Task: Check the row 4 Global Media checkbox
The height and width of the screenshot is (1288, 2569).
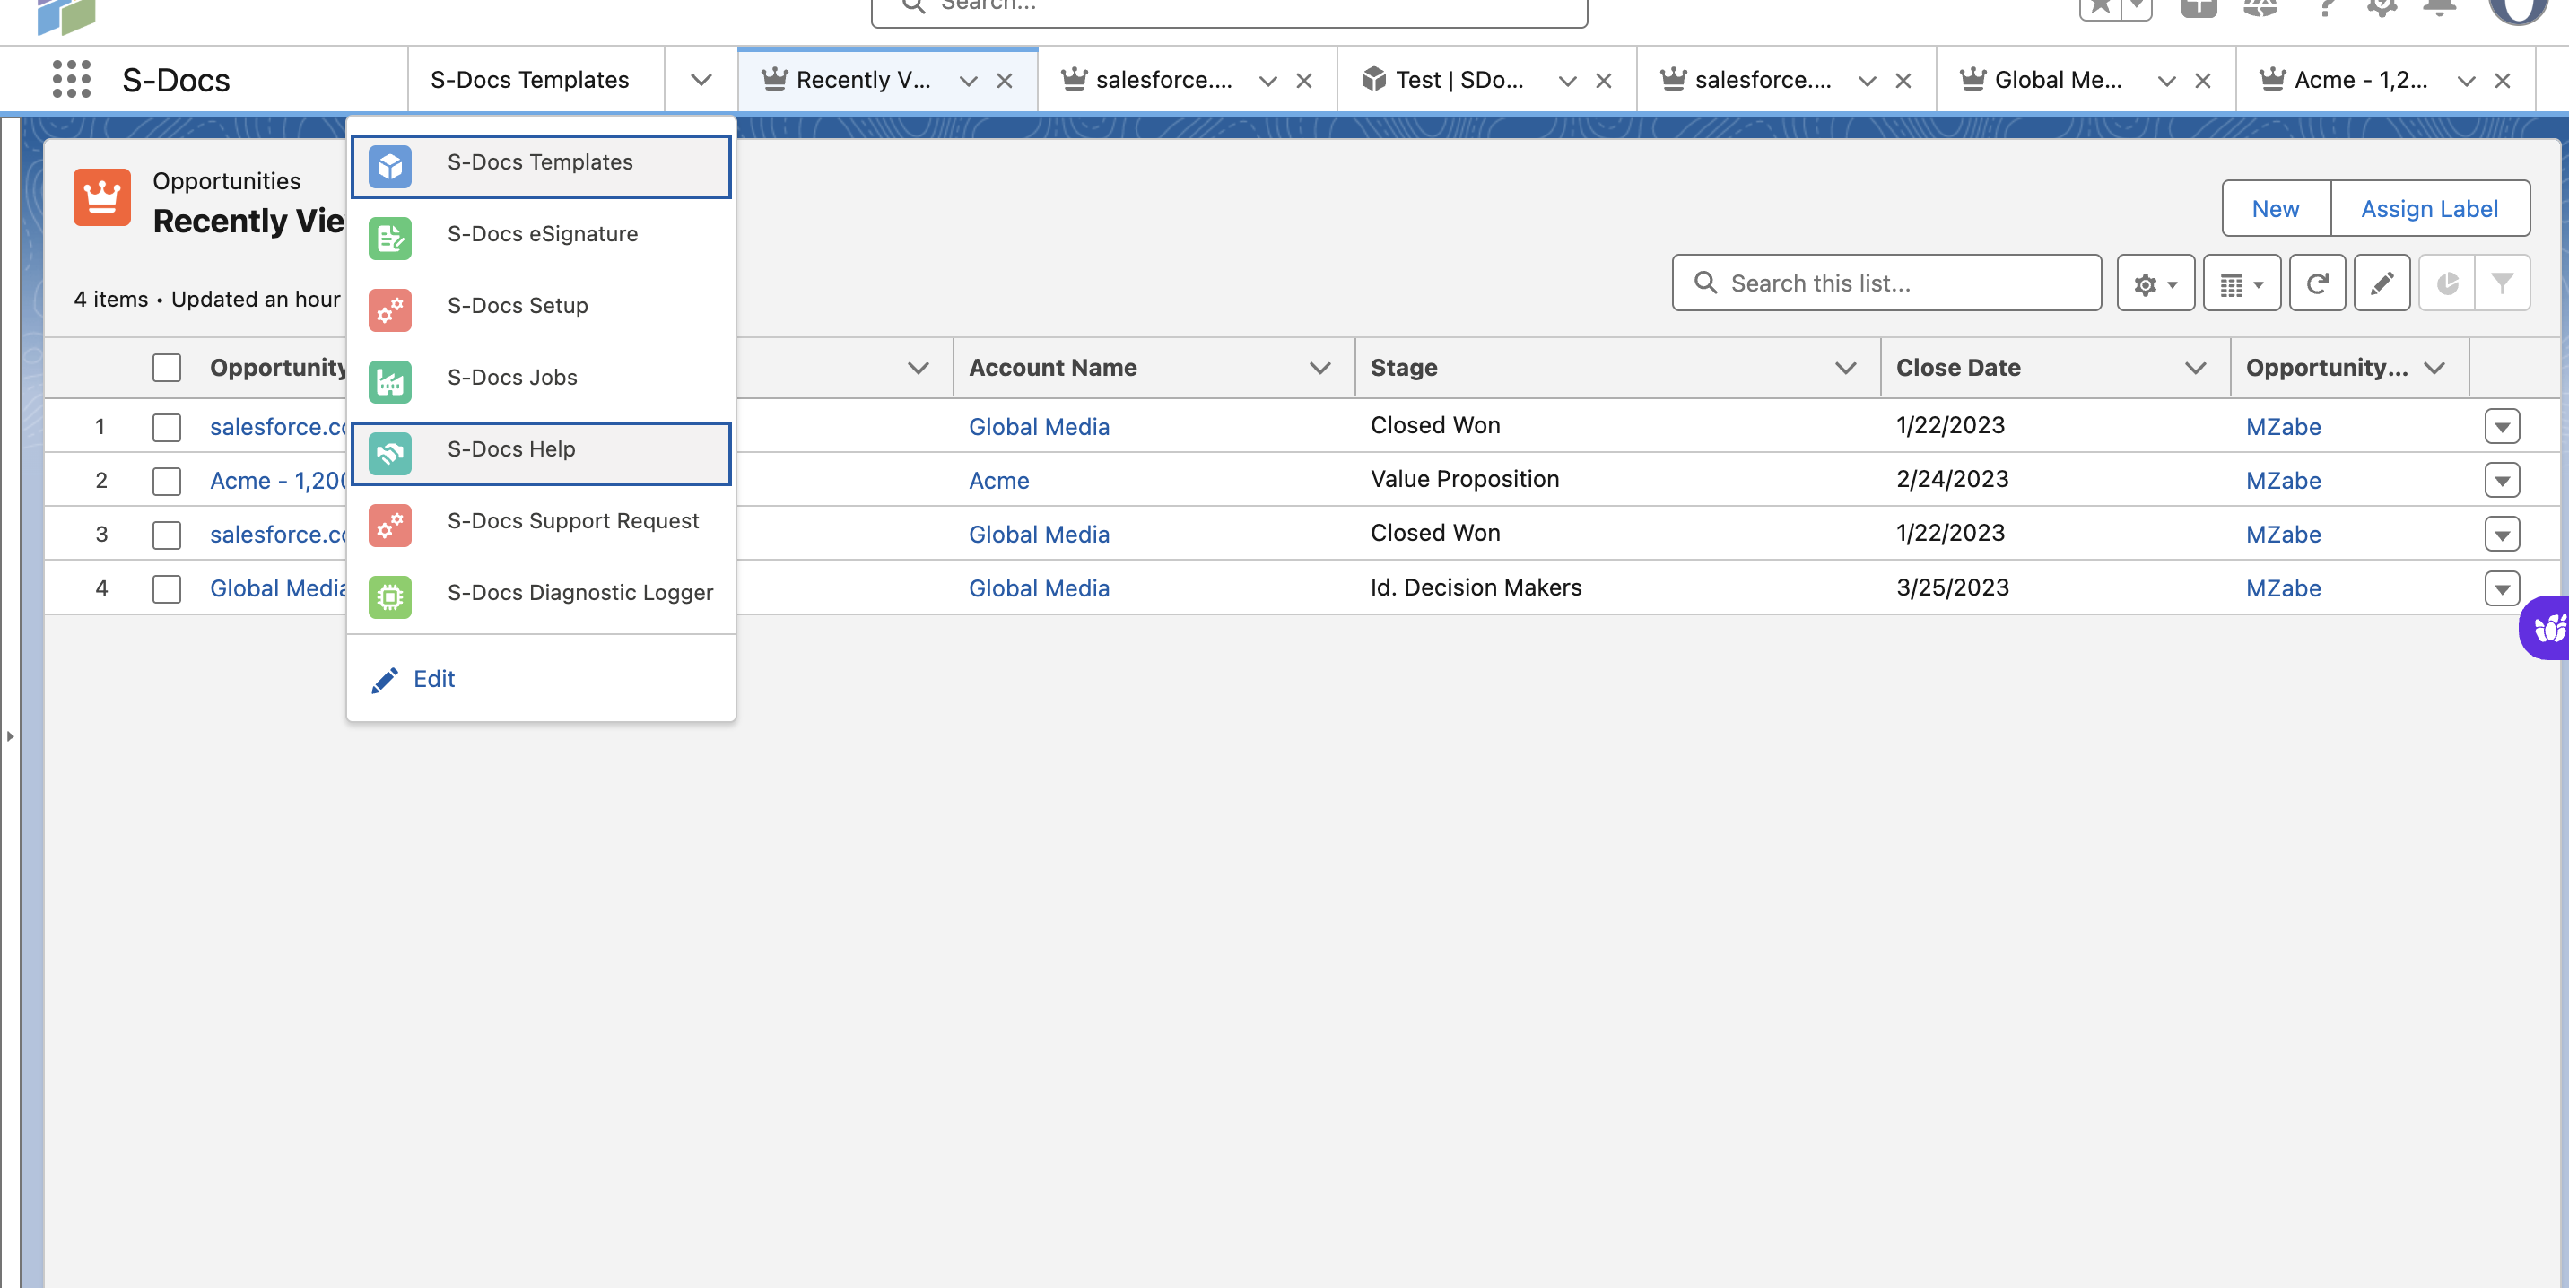Action: click(167, 589)
